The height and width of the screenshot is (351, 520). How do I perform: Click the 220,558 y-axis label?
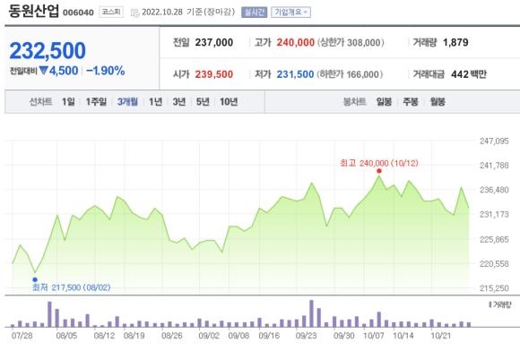tap(494, 264)
